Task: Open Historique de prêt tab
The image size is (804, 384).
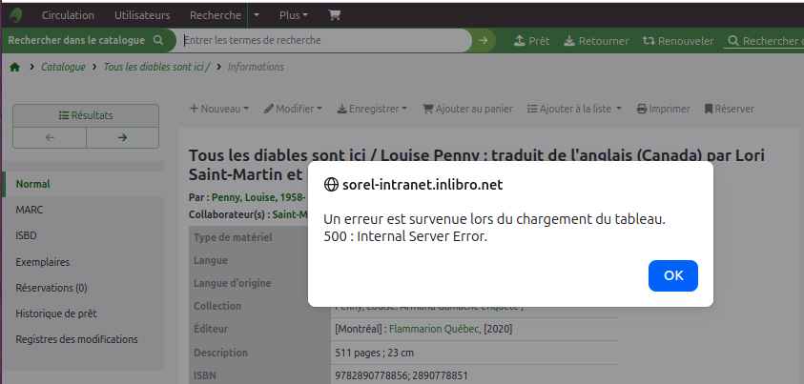Action: [x=84, y=313]
